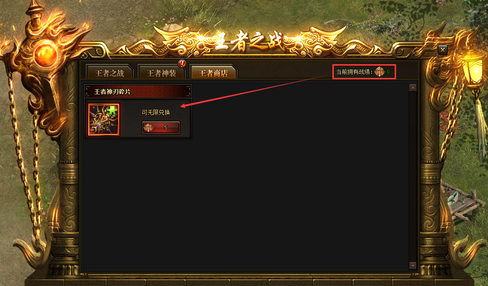Click the 当前拥有战绩 label text
The height and width of the screenshot is (286, 488).
point(354,72)
